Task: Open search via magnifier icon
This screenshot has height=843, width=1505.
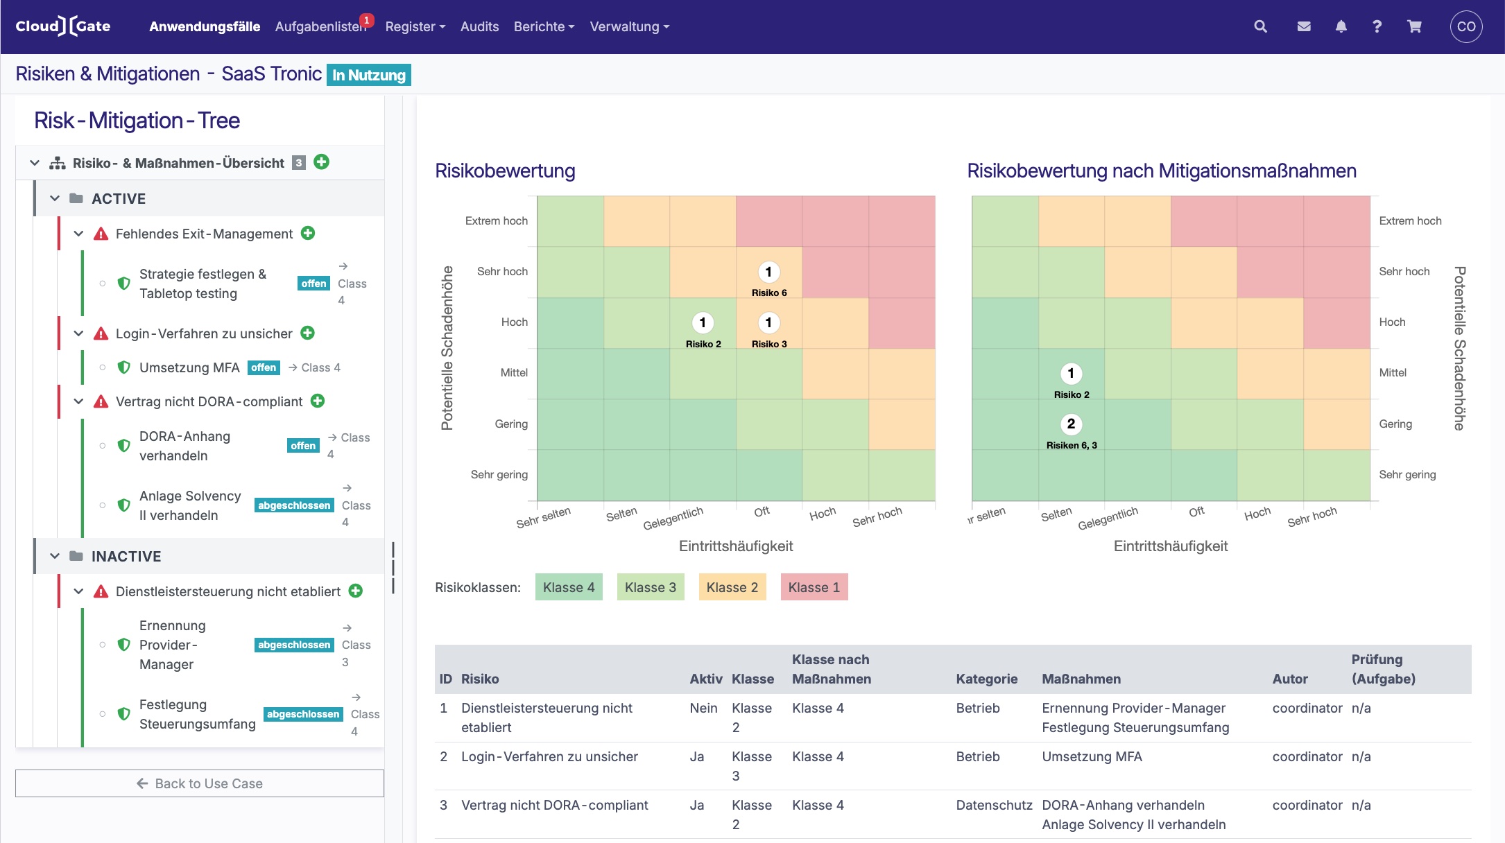Action: click(x=1260, y=26)
